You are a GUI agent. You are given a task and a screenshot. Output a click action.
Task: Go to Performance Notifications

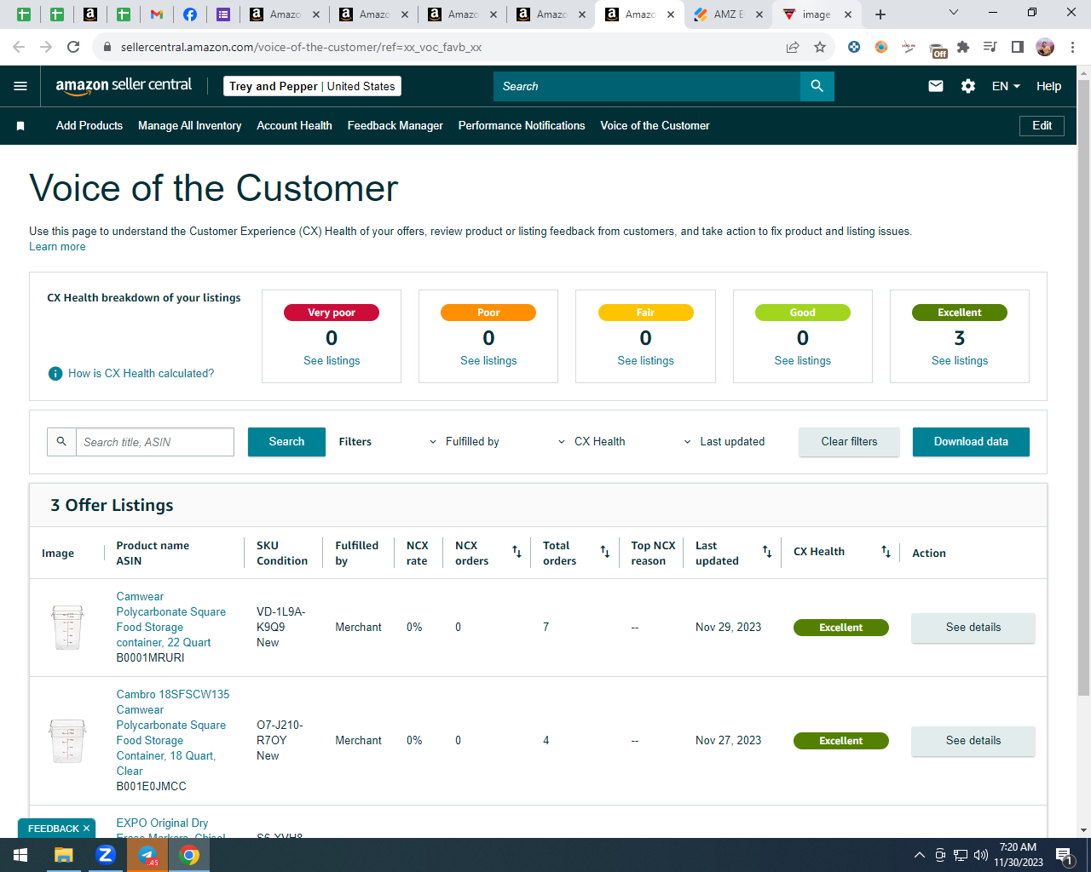point(522,126)
